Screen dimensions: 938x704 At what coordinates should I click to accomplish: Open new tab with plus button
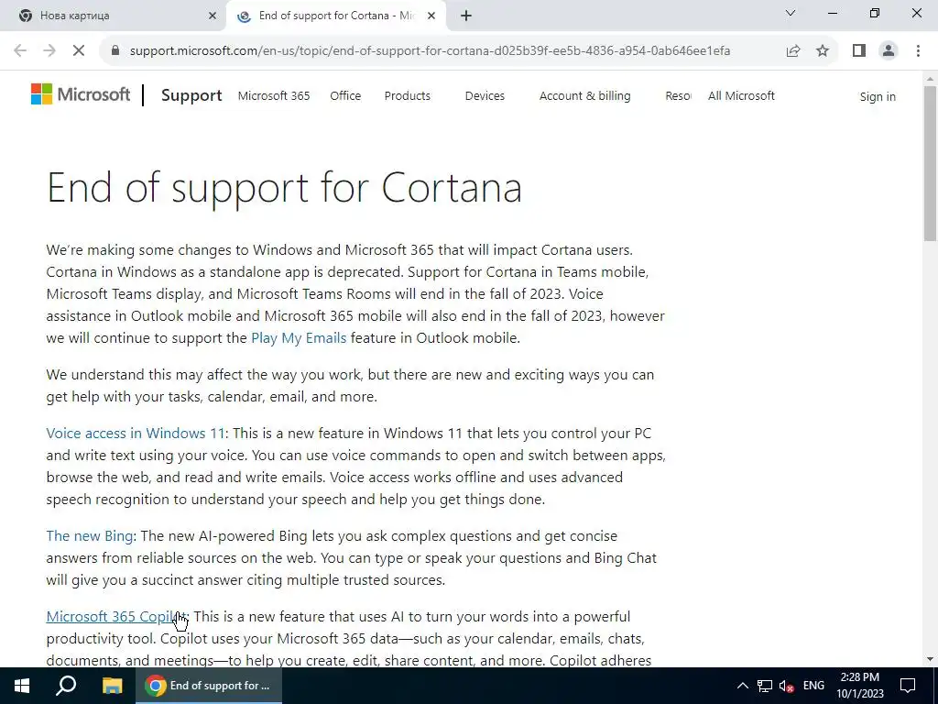click(466, 16)
